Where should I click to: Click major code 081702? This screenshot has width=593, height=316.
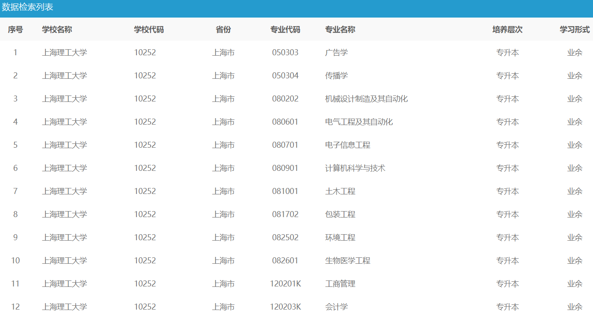point(285,215)
